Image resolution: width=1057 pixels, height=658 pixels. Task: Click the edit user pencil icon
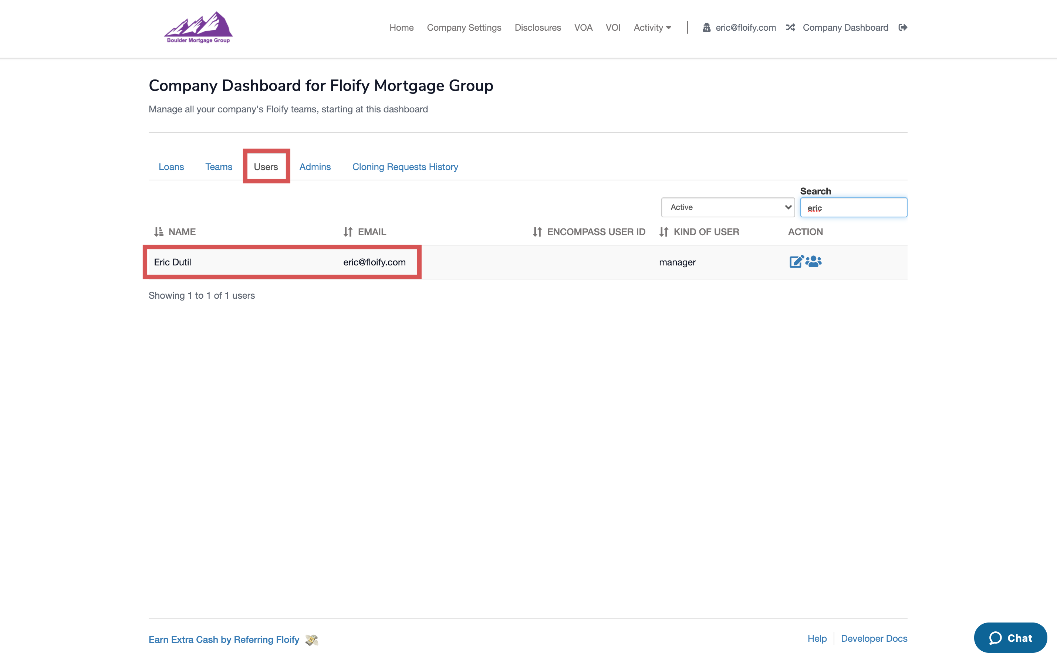796,262
